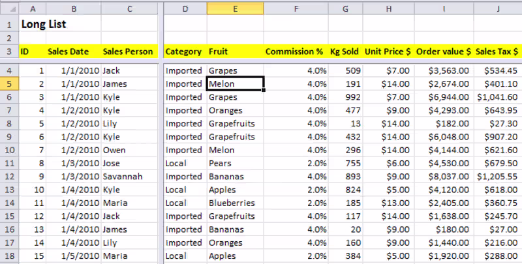Click the fill handle of cell E5
The height and width of the screenshot is (264, 522).
[264, 90]
